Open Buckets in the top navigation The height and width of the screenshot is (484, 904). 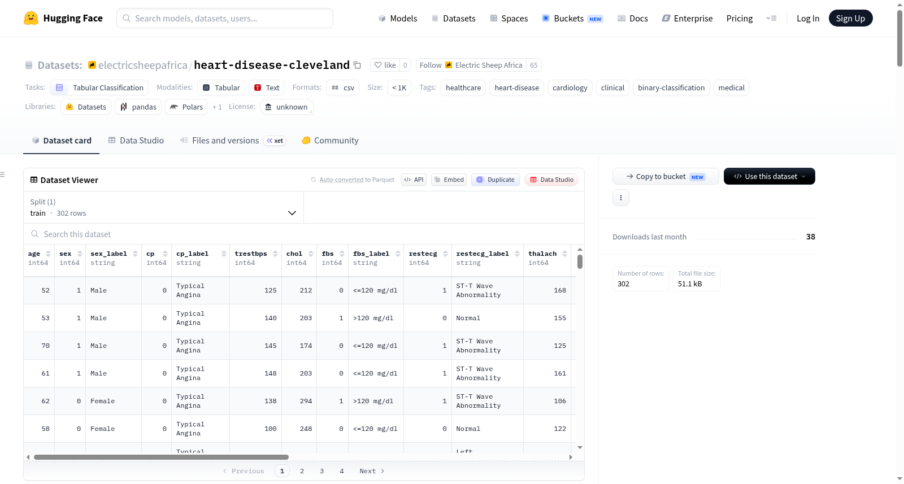click(x=572, y=18)
